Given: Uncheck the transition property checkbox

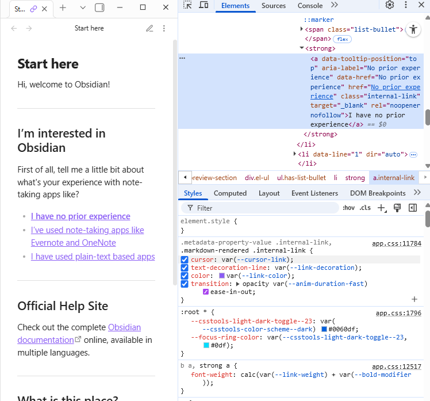Looking at the screenshot, I should 185,284.
